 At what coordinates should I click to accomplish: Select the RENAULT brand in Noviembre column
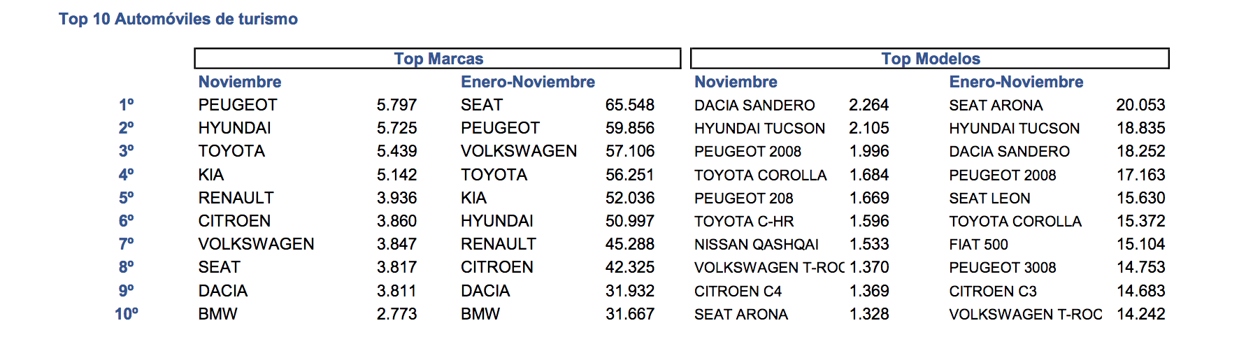236,198
